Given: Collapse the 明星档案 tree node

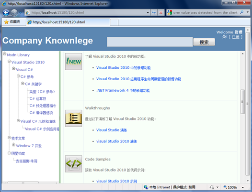Looking at the screenshot, I should tap(9, 153).
